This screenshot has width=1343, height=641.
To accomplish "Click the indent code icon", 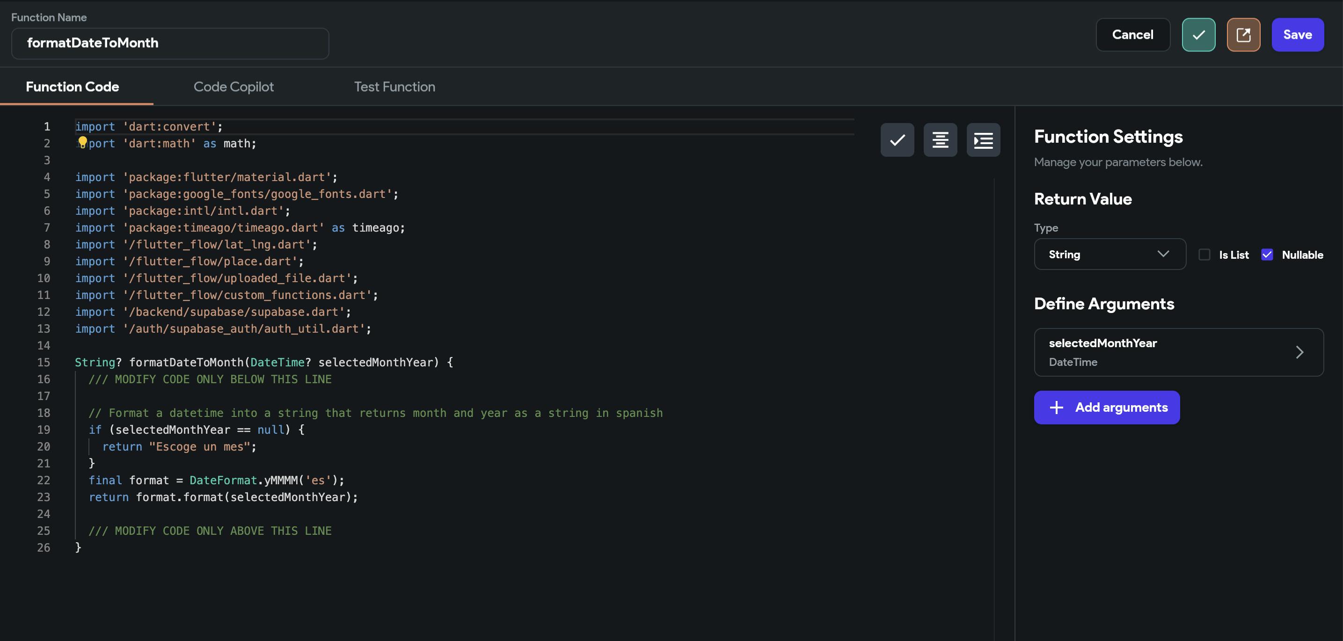I will tap(983, 140).
